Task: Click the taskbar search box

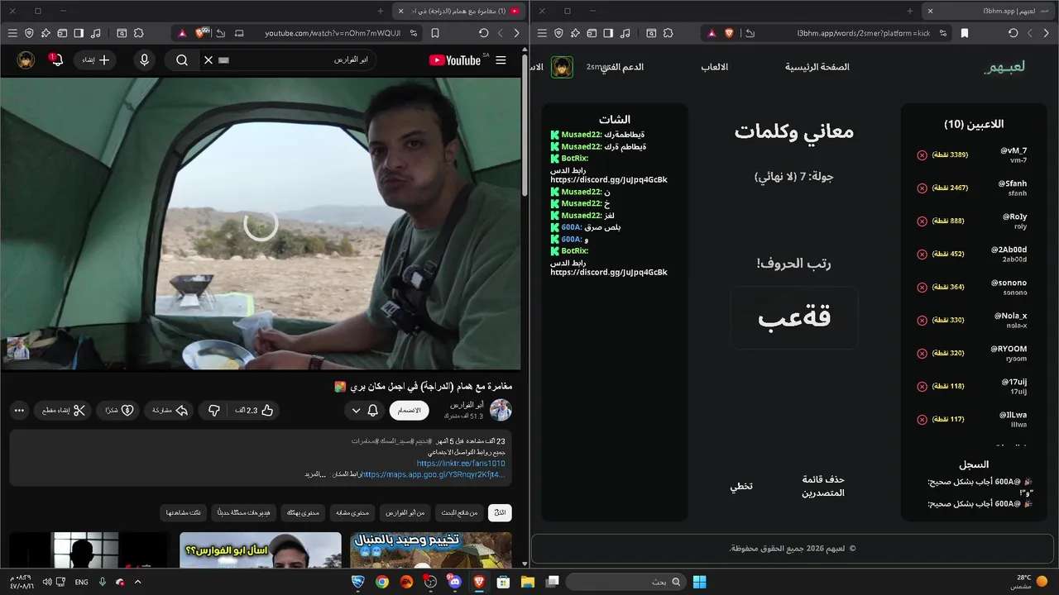Action: 626,582
